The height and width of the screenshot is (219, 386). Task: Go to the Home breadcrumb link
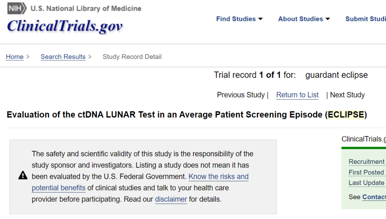coord(14,57)
